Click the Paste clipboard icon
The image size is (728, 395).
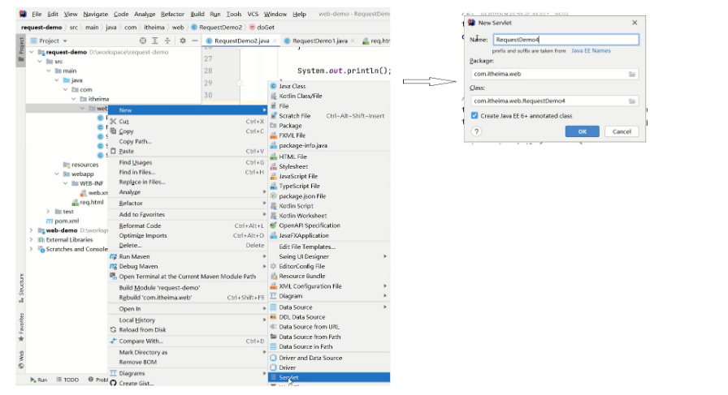point(113,151)
